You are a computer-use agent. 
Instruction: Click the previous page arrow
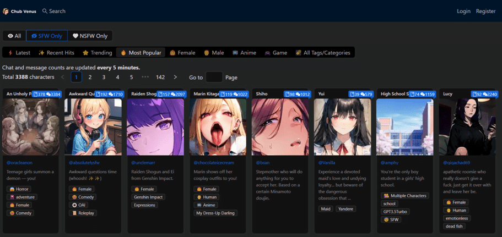[x=63, y=78]
